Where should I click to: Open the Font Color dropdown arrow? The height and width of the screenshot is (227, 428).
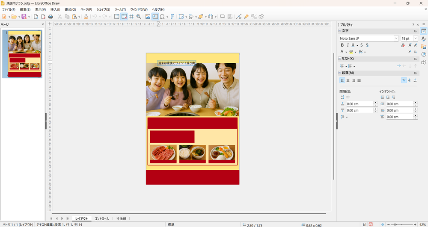346,52
